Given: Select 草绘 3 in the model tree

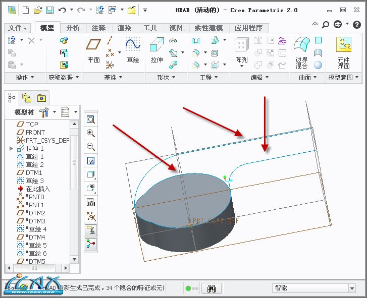Looking at the screenshot, I should [x=35, y=181].
